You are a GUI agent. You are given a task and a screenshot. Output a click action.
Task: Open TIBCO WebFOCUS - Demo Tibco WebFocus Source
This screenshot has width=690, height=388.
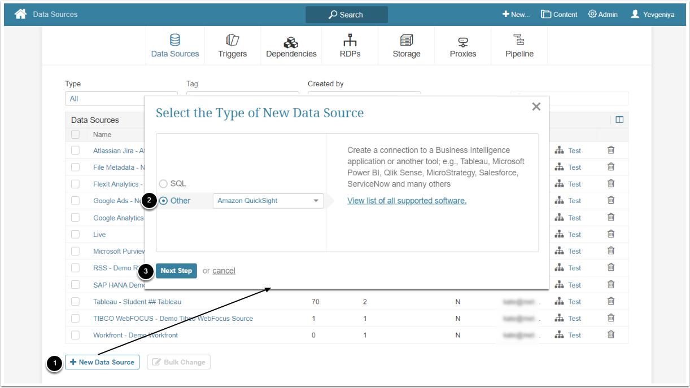pyautogui.click(x=173, y=319)
